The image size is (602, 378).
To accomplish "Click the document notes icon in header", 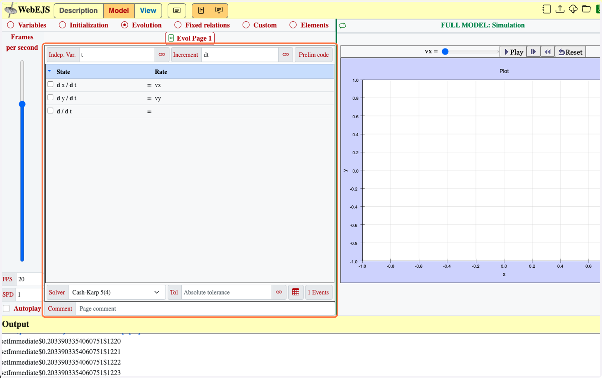I will (201, 10).
